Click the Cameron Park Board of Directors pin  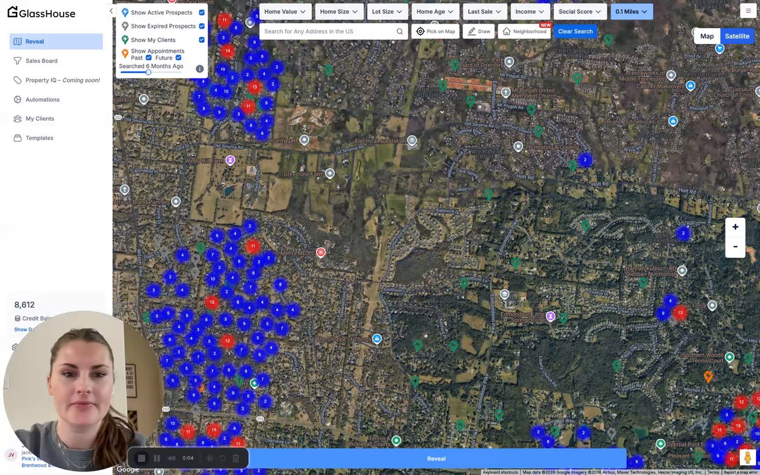point(509,62)
